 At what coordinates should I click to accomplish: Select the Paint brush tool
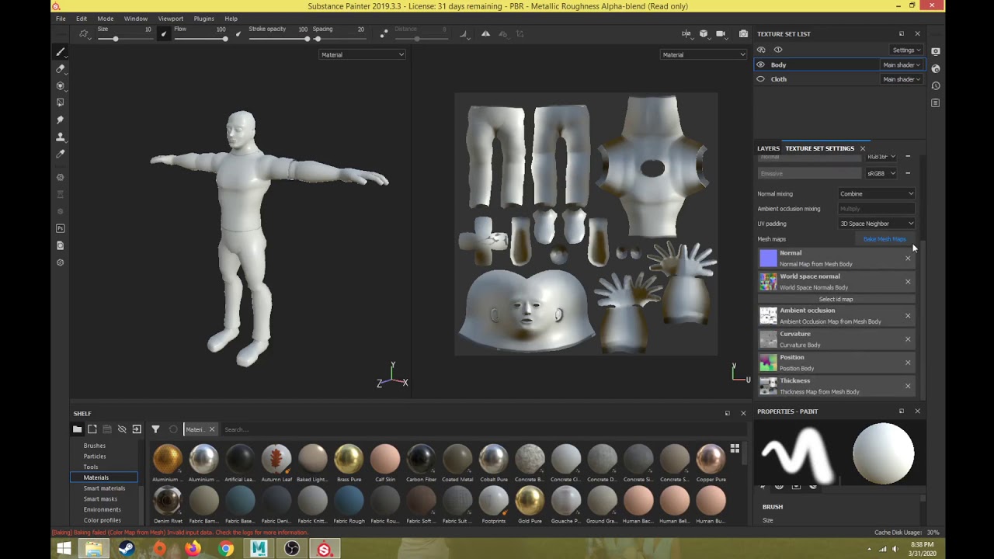click(x=60, y=52)
